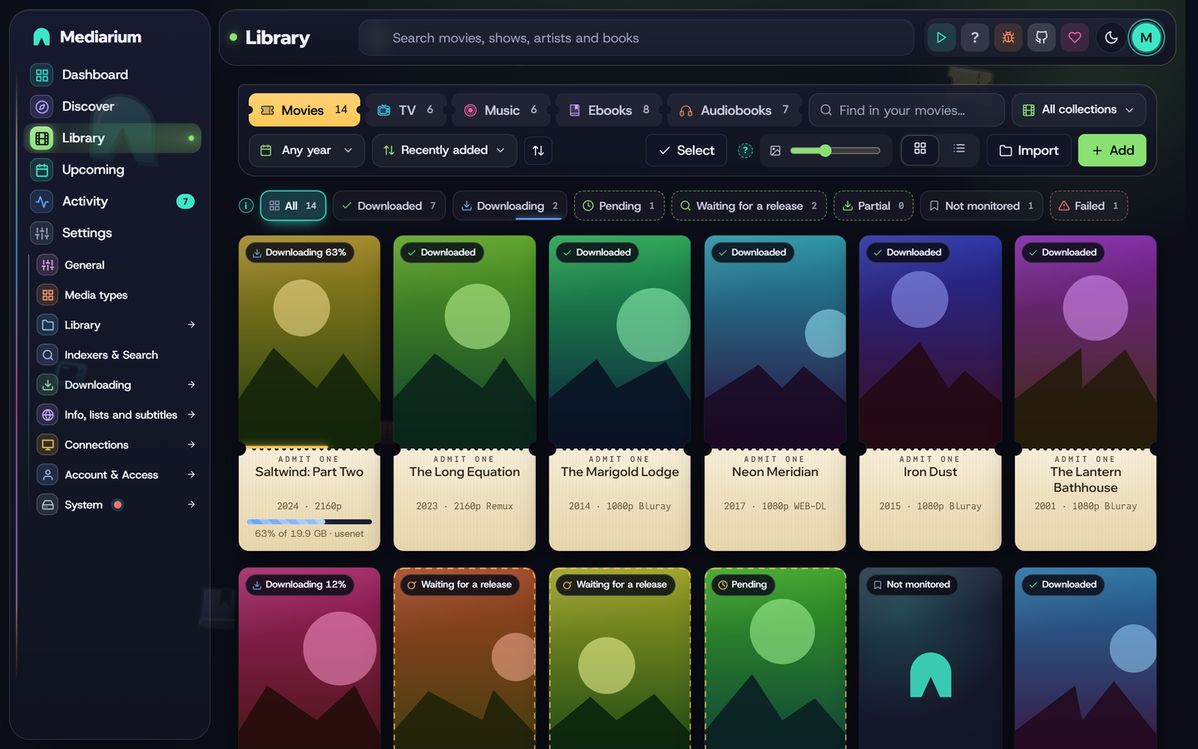Click the M profile avatar
The image size is (1198, 749).
[x=1146, y=37]
